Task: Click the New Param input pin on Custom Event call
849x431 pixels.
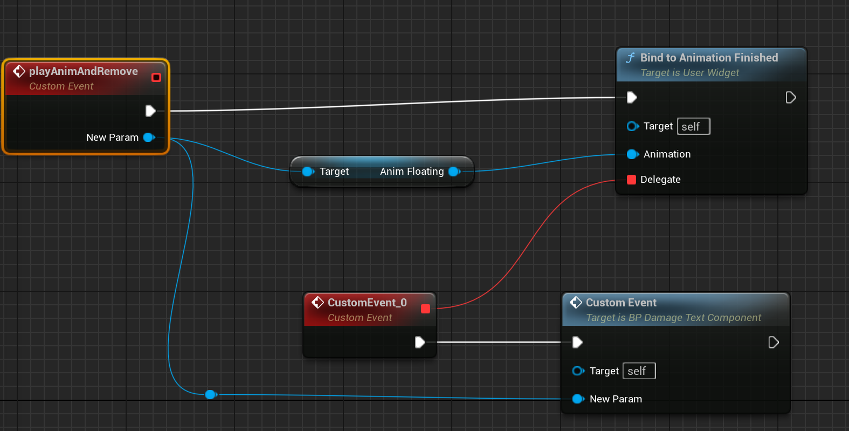Action: tap(578, 399)
